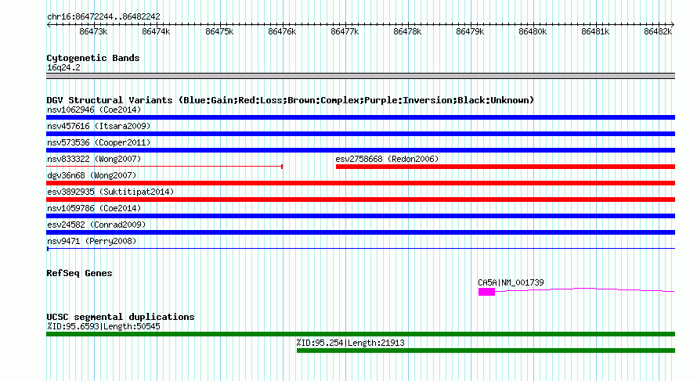697x381 pixels.
Task: Select the nsv457616 (Itsara2009) variant bar
Action: click(x=360, y=134)
